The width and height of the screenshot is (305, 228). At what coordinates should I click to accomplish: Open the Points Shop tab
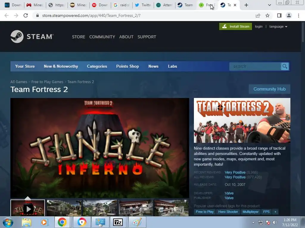click(x=127, y=66)
